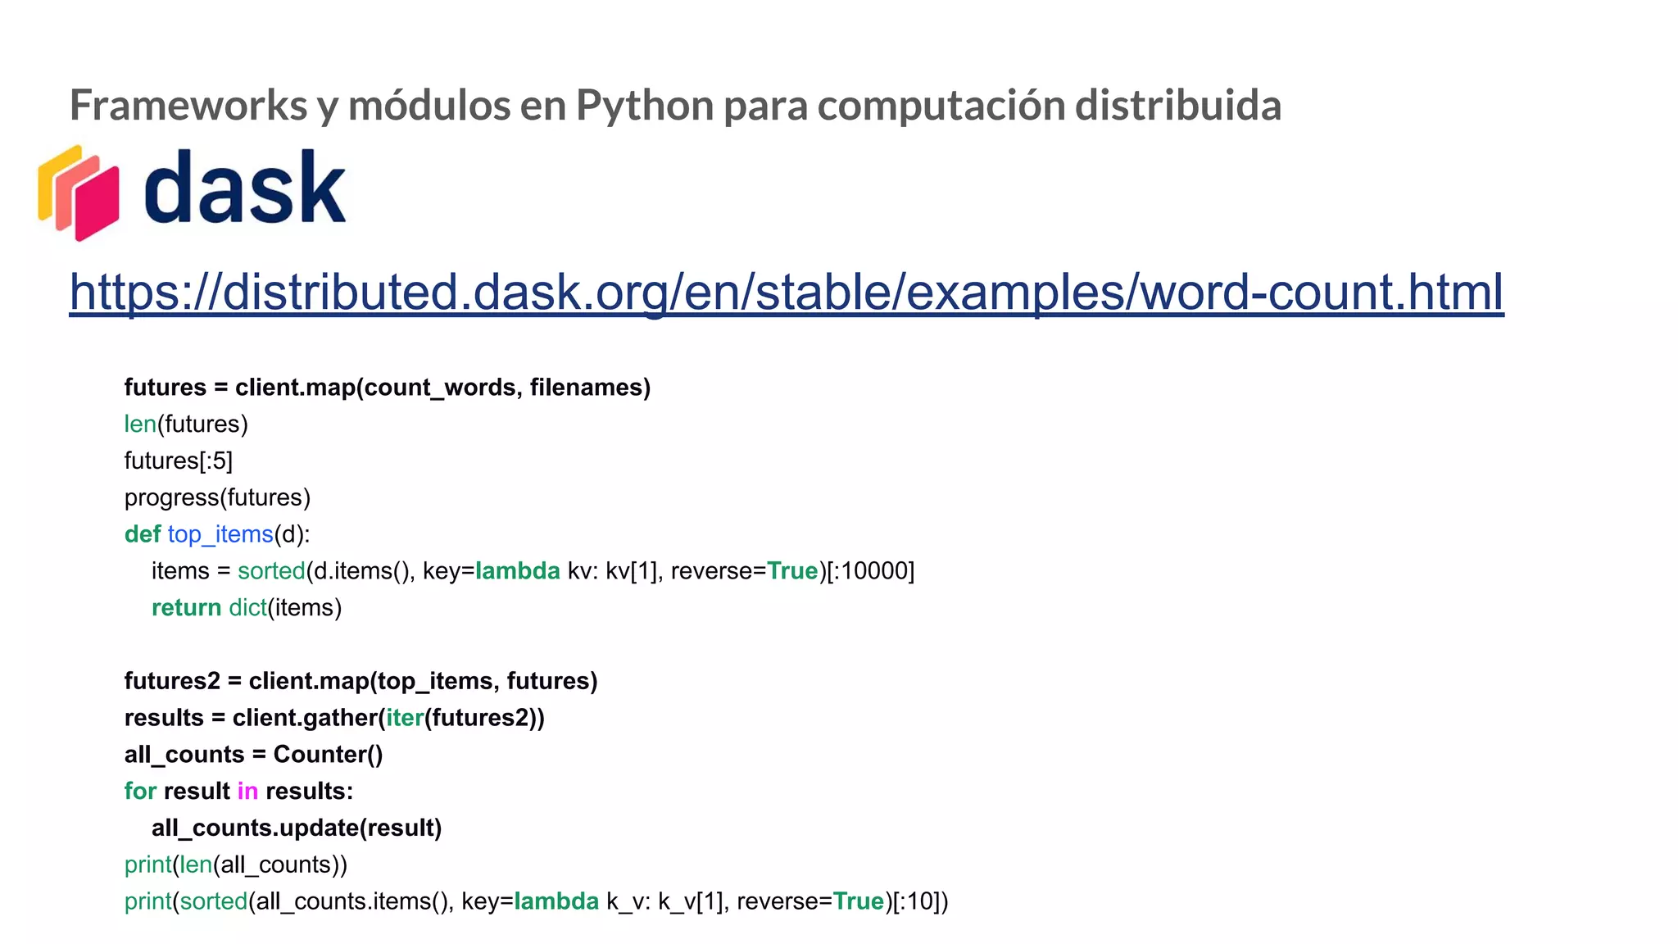The image size is (1678, 944).
Task: Click the 'results = client.gather(iter(futures2))' line
Action: (334, 718)
